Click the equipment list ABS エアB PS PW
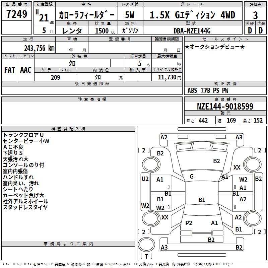Screen dimensions: 268x268 click(x=208, y=90)
